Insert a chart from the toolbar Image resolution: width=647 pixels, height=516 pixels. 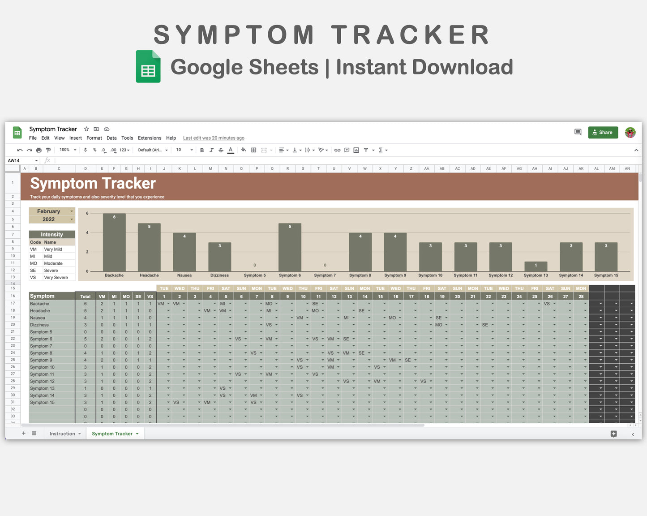coord(356,150)
